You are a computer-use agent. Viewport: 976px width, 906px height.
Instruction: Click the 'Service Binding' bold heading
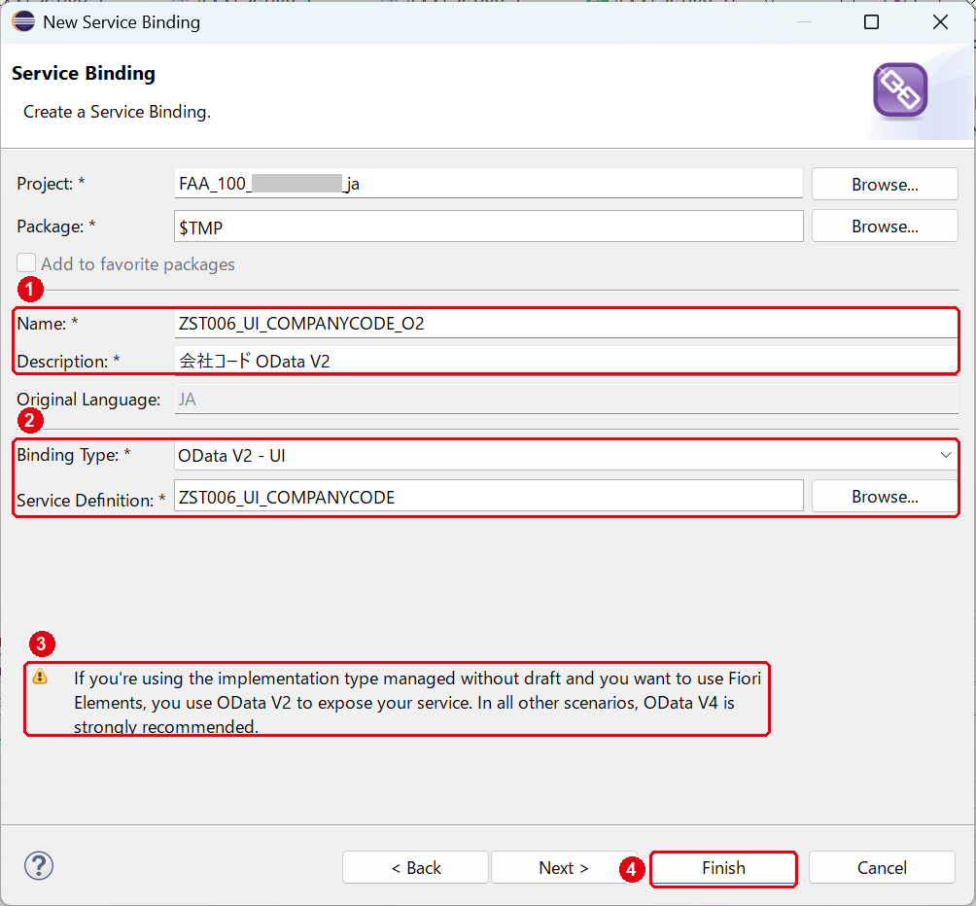click(x=84, y=74)
